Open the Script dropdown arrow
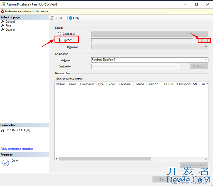Image resolution: width=213 pixels, height=186 pixels. [x=65, y=18]
